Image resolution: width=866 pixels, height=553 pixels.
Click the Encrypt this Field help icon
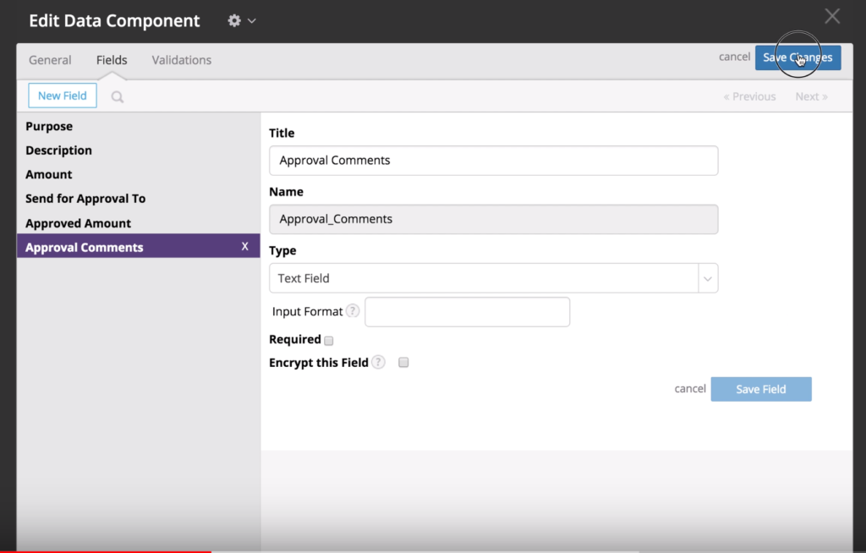pos(377,362)
